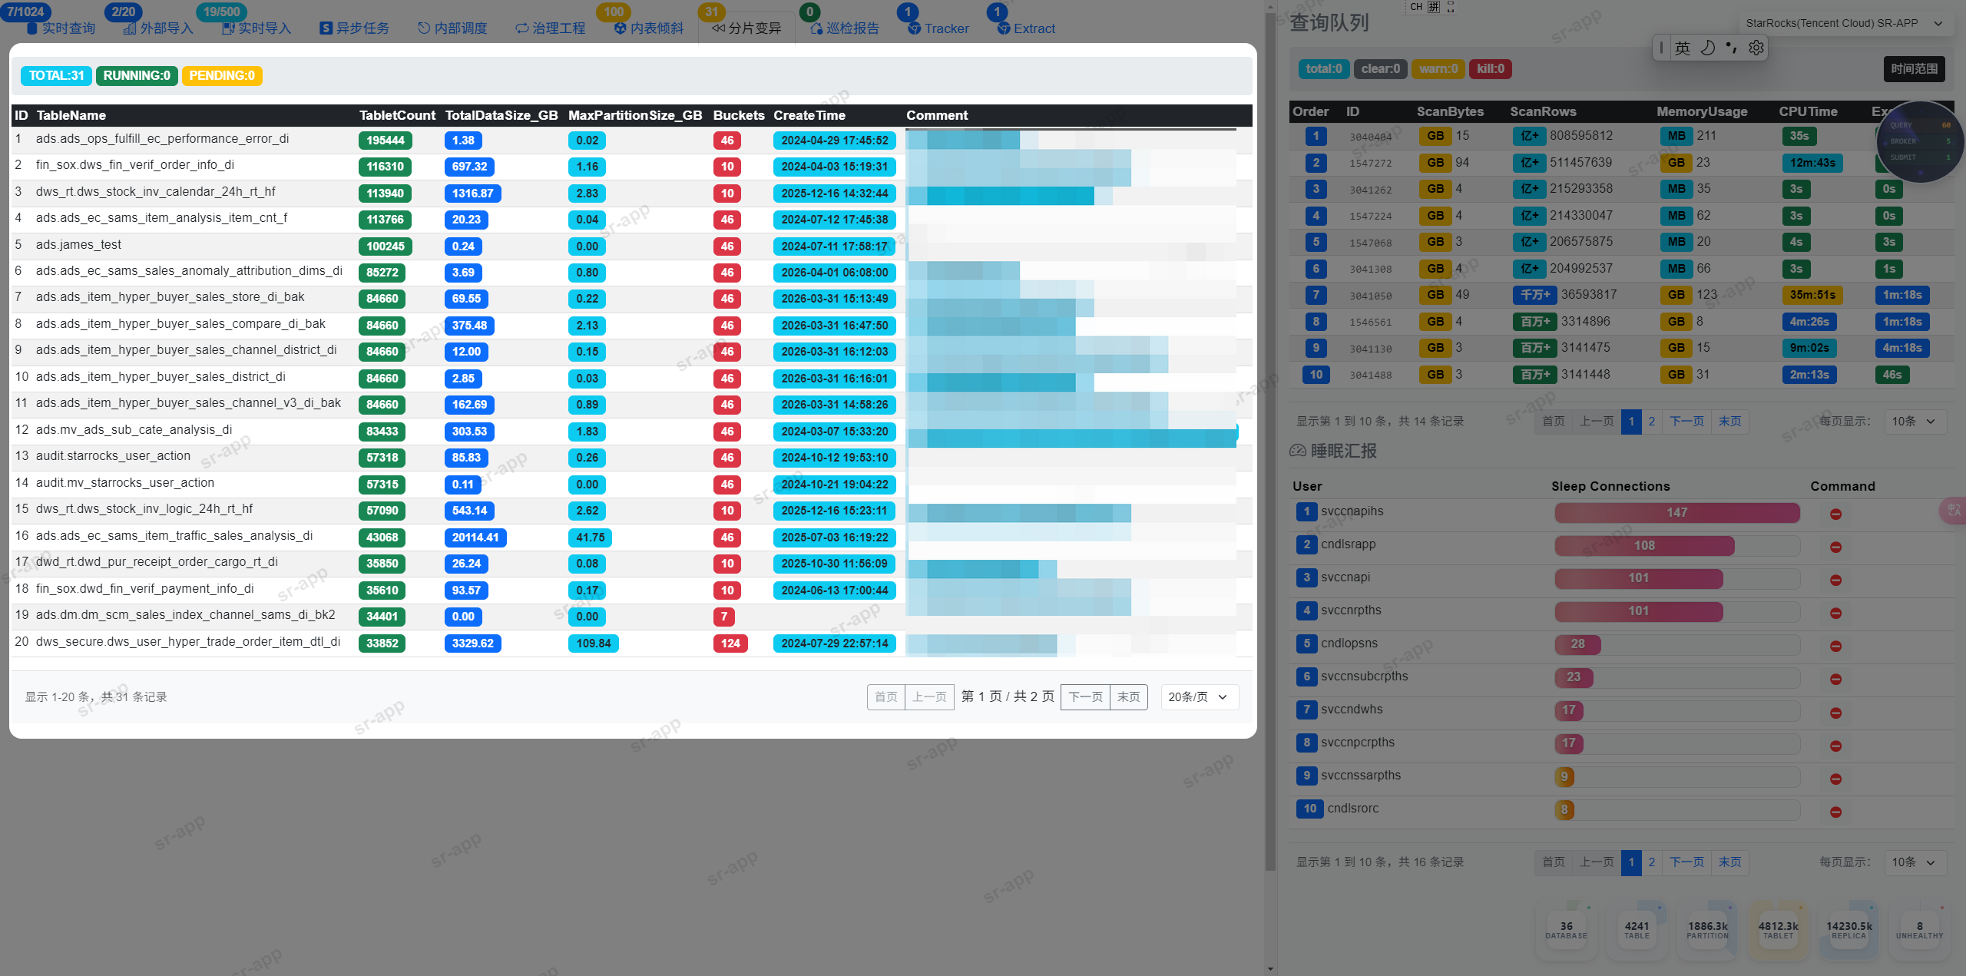Click 下一页 in tablet table pagination
Image resolution: width=1966 pixels, height=976 pixels.
click(1085, 696)
